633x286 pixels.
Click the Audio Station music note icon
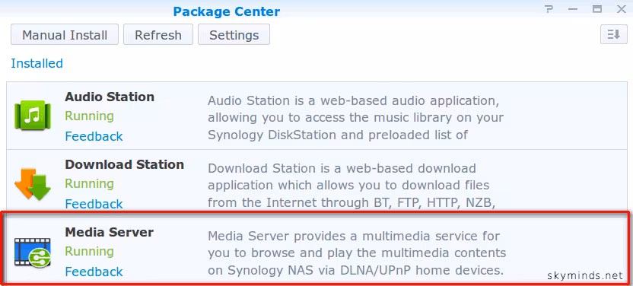[x=32, y=116]
